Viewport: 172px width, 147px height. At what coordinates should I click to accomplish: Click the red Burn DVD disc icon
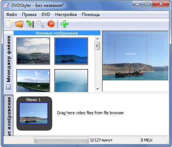tap(51, 24)
